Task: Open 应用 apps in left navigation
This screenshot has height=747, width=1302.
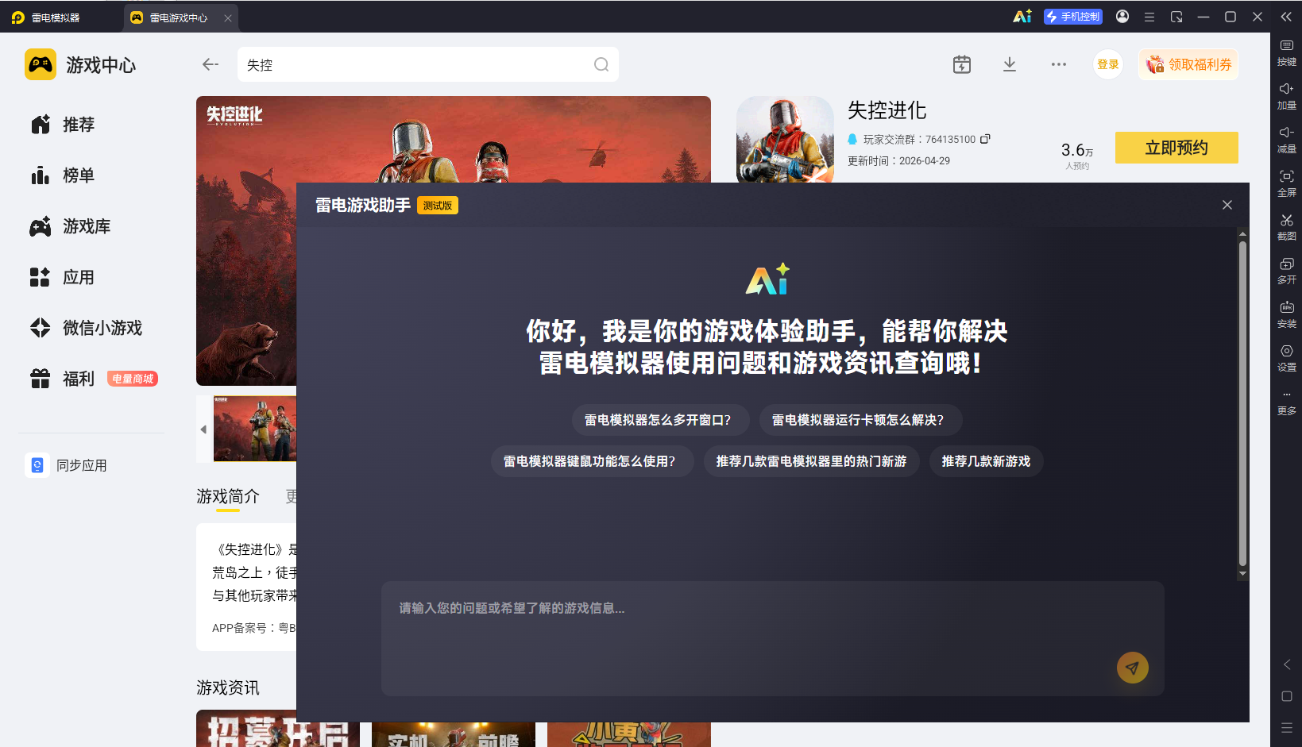Action: (63, 277)
